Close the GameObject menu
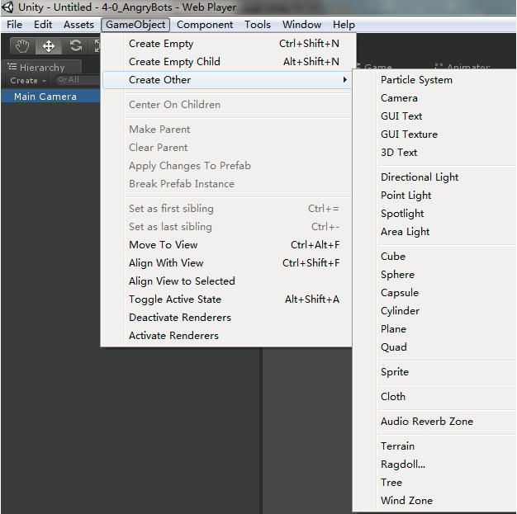Viewport: 517px width, 514px height. 135,25
